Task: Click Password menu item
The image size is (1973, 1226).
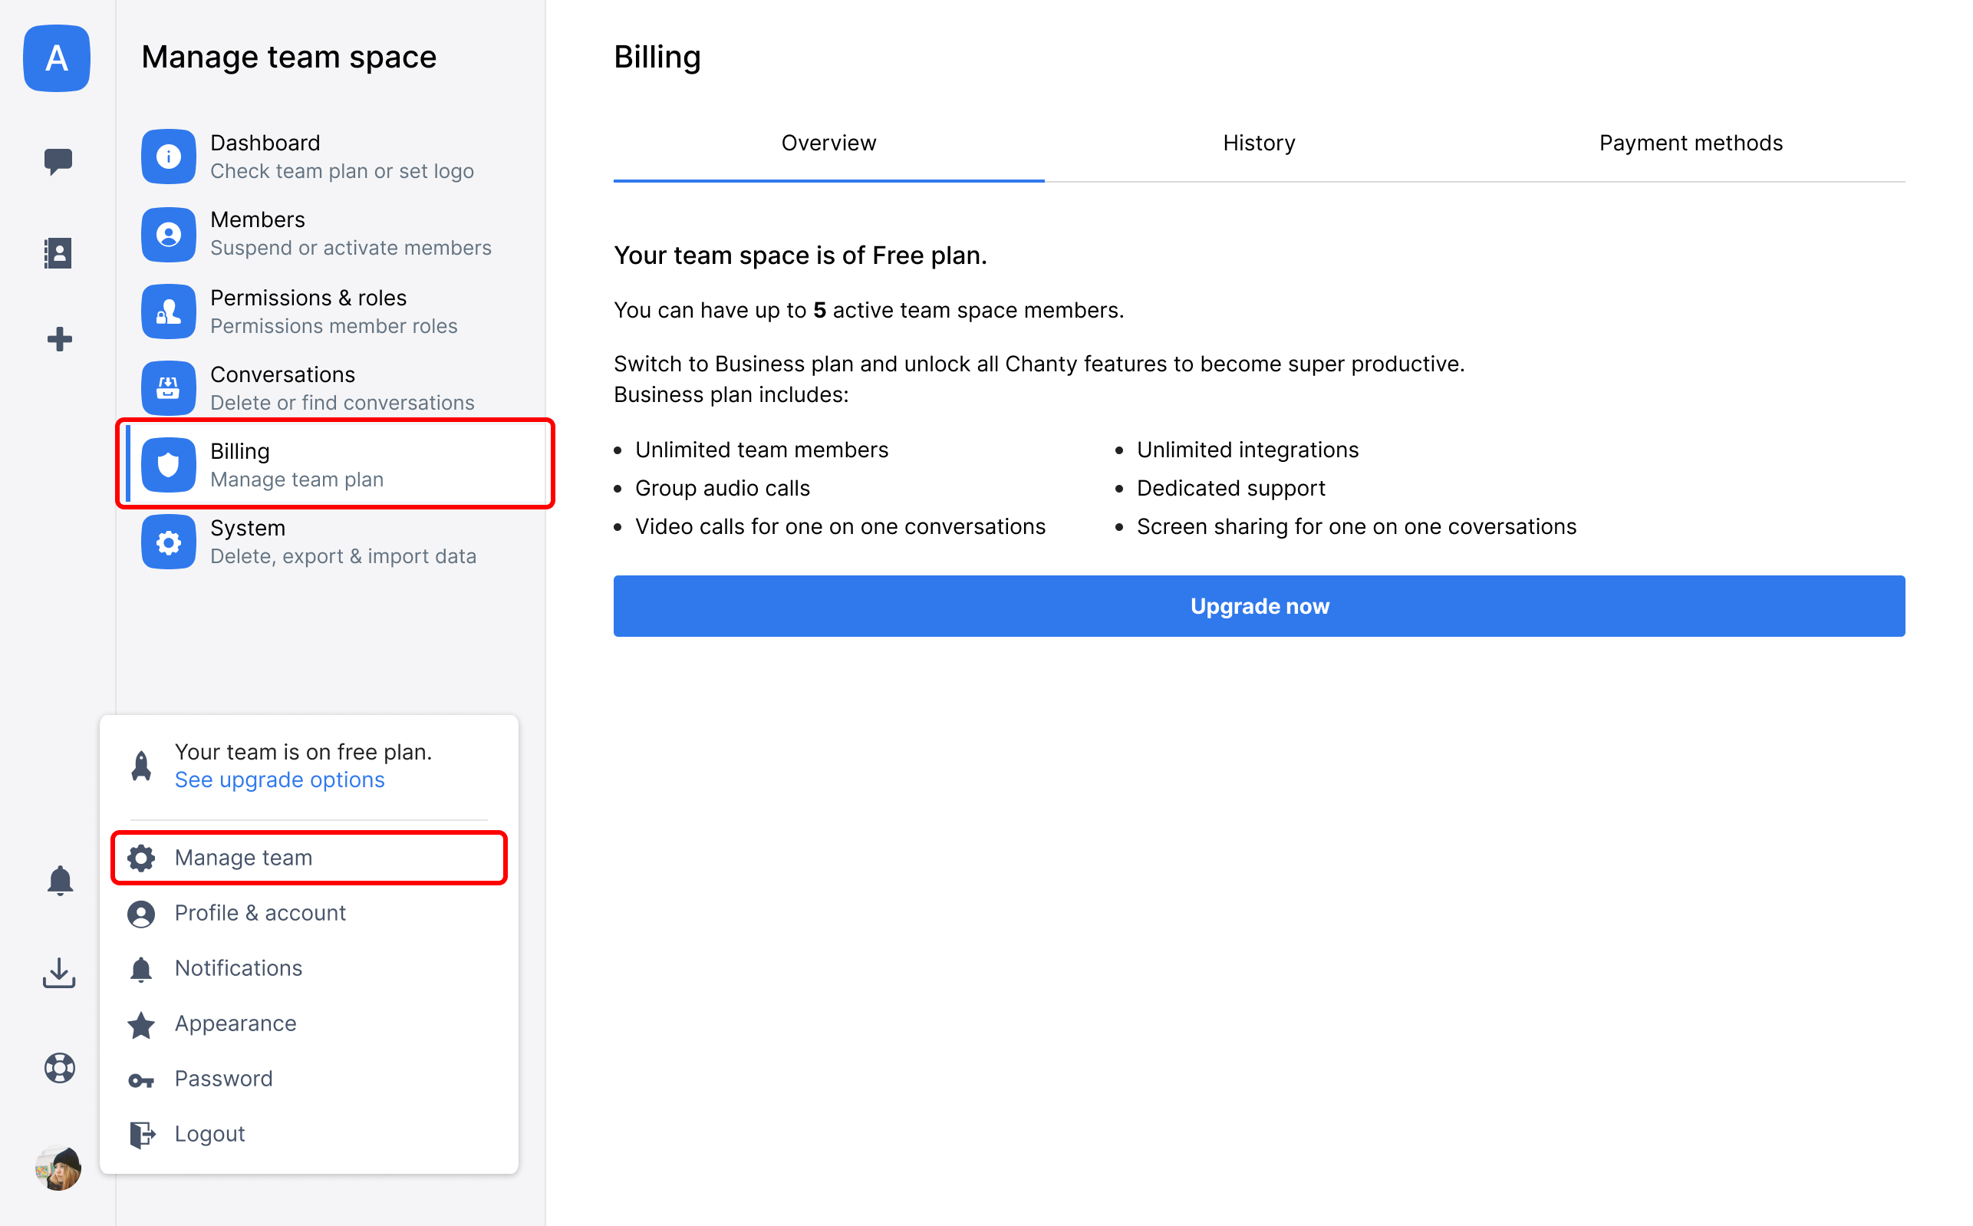Action: [225, 1078]
